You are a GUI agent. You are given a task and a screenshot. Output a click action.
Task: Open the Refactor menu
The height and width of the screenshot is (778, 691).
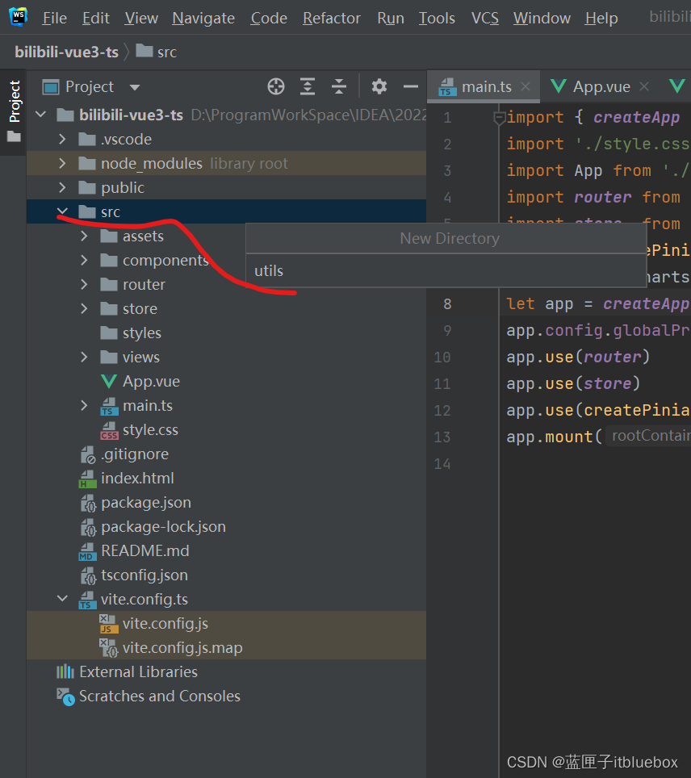tap(332, 18)
